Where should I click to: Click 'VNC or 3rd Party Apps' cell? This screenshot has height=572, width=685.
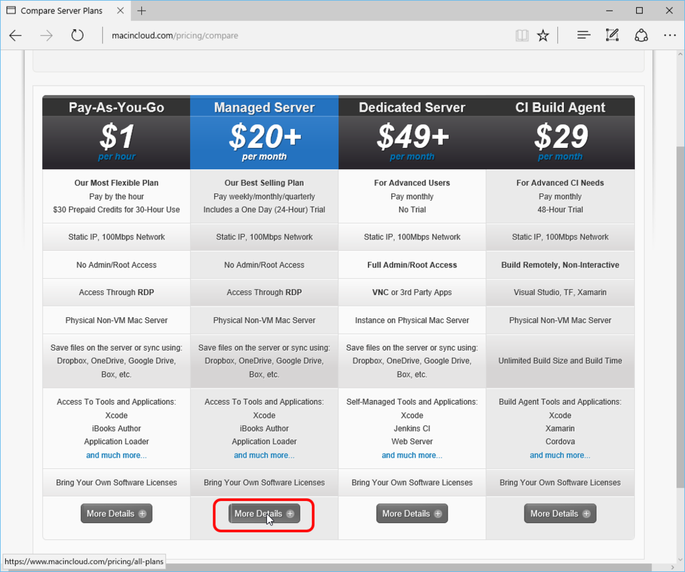point(412,292)
